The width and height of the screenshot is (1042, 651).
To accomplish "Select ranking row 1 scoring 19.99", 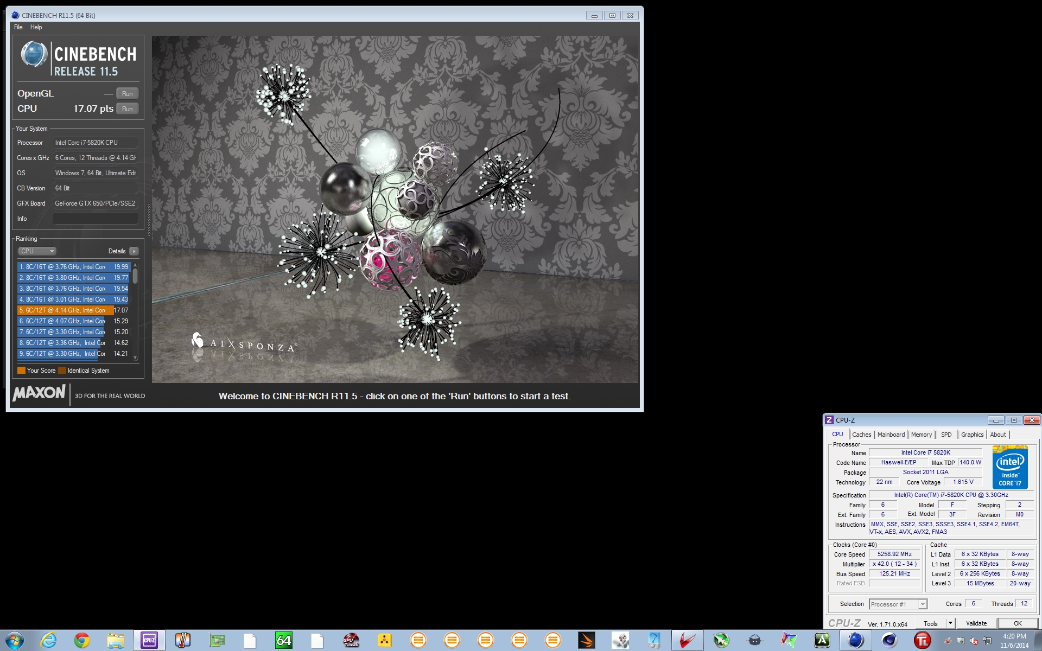I will [74, 267].
